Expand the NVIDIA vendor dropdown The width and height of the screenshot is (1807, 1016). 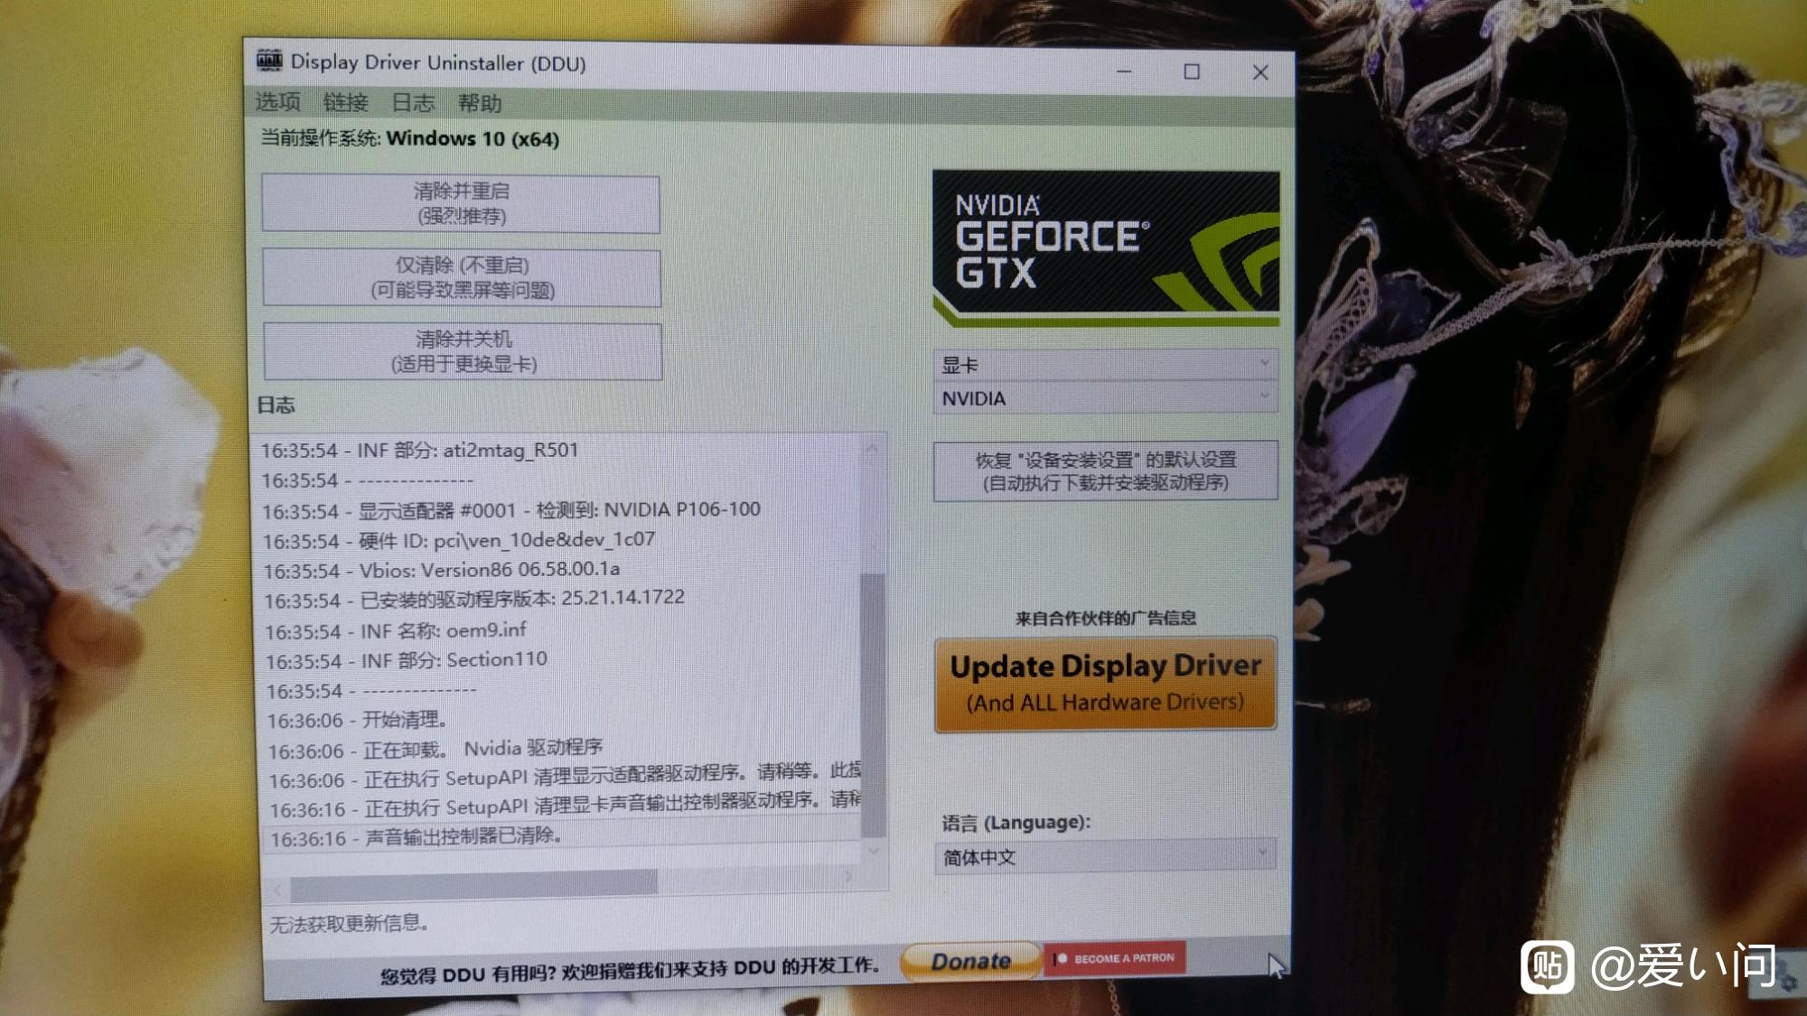point(1106,398)
